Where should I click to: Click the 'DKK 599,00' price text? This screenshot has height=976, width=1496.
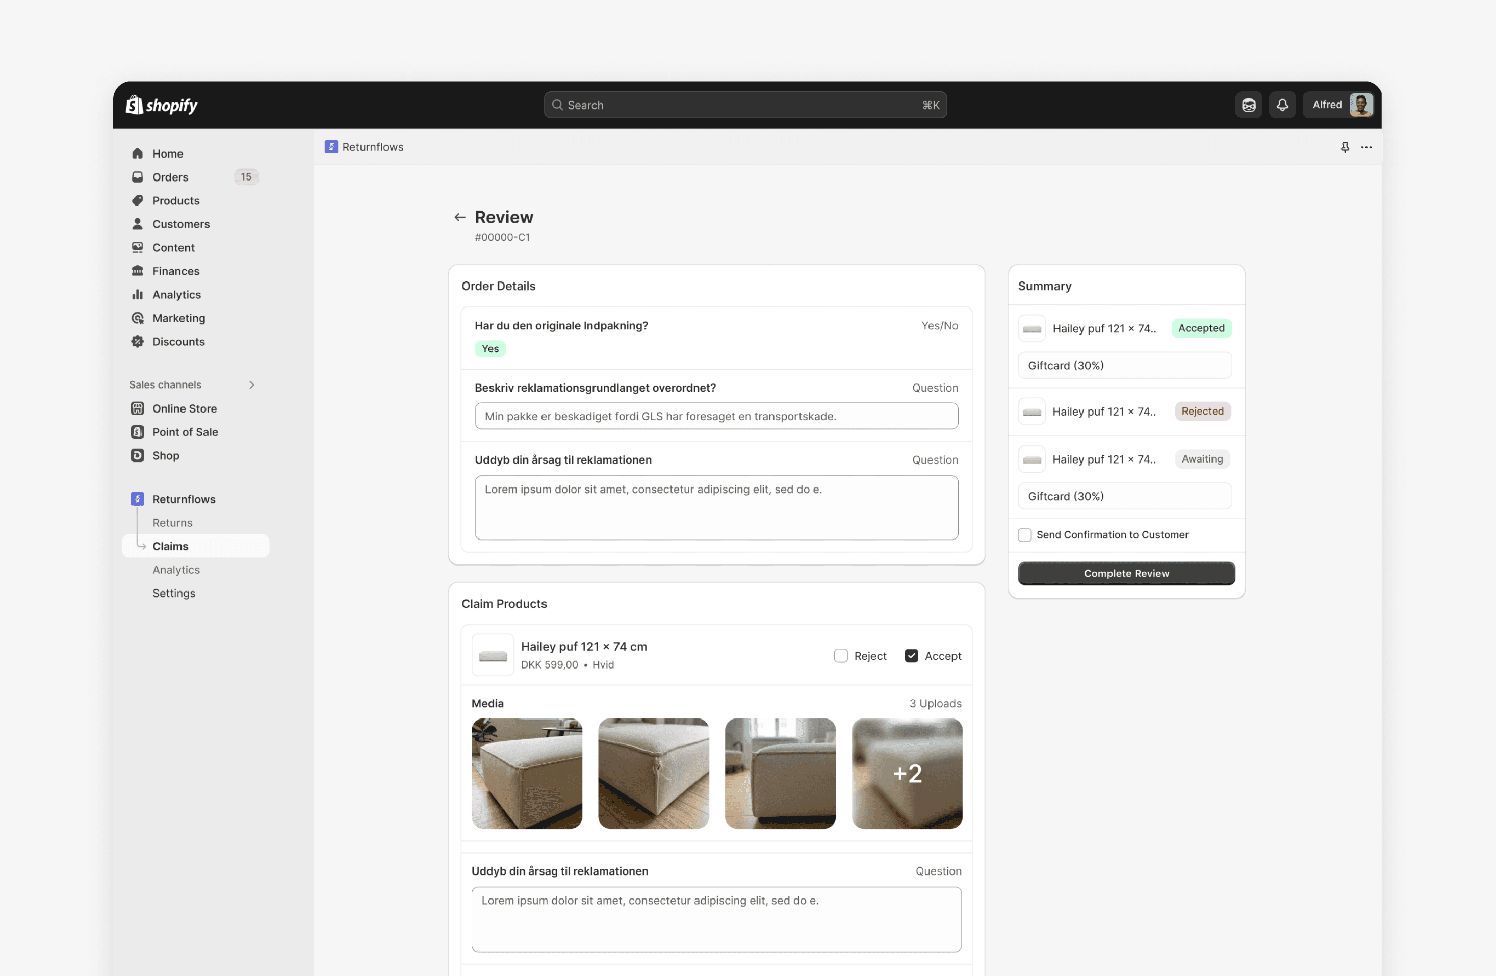coord(549,664)
